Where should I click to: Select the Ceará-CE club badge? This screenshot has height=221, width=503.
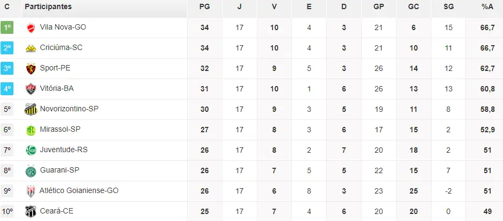click(31, 211)
